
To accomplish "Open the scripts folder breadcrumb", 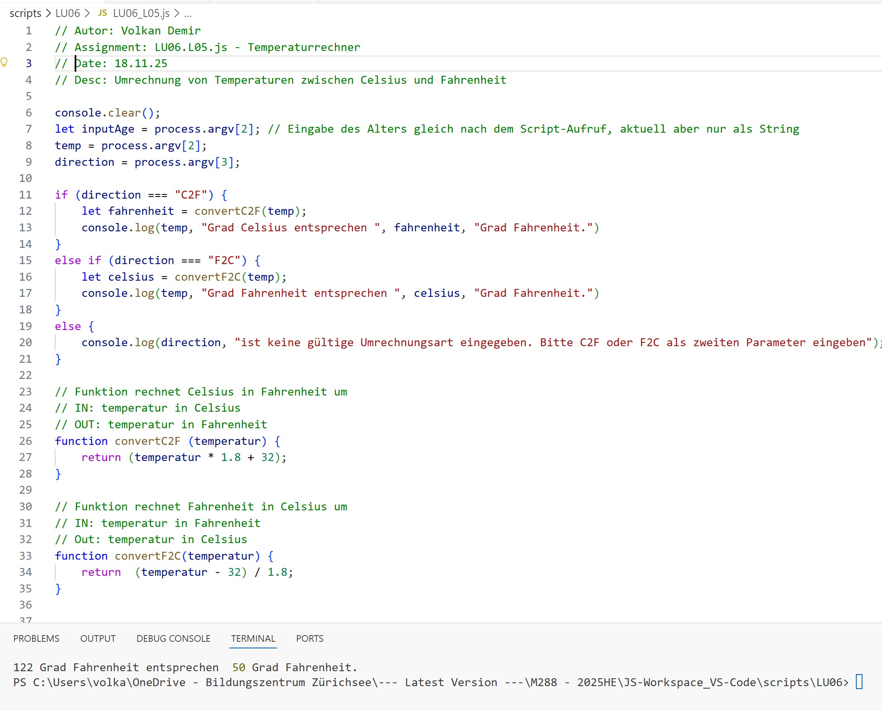I will [25, 13].
